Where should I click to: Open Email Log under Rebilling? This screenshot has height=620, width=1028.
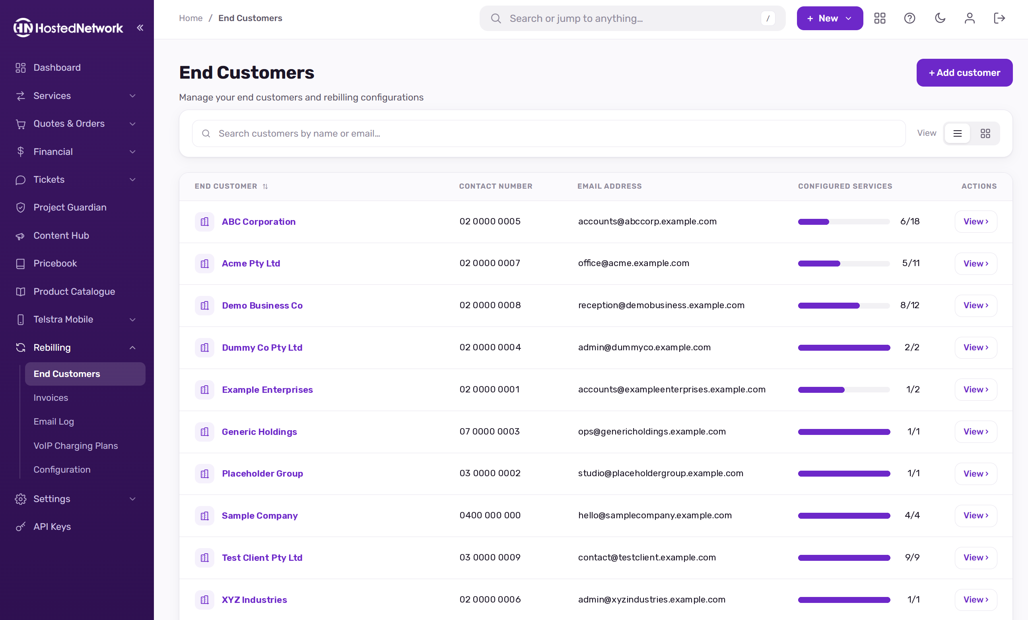pos(54,422)
